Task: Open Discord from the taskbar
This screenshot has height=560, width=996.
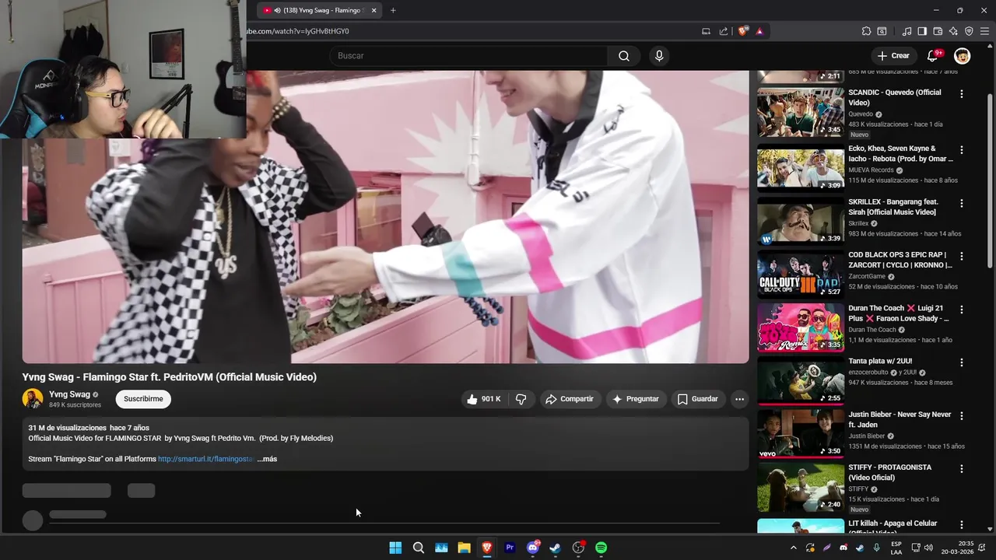Action: [x=533, y=548]
